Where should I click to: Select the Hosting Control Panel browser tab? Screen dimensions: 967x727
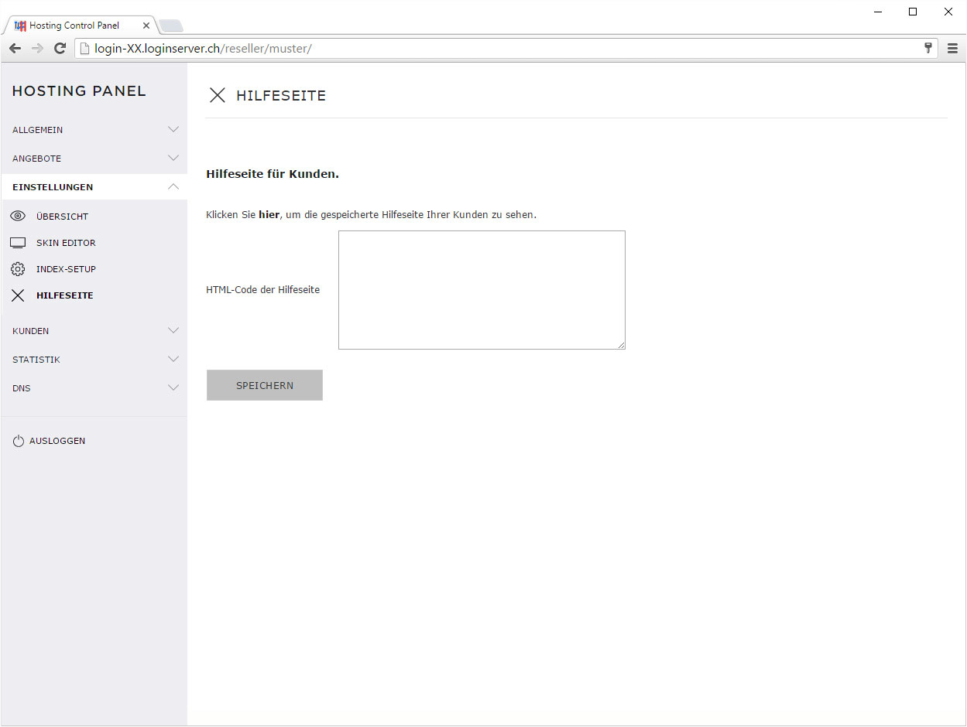(74, 26)
